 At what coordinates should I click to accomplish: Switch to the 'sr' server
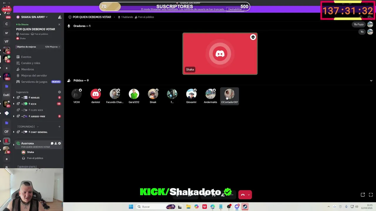coord(6,33)
